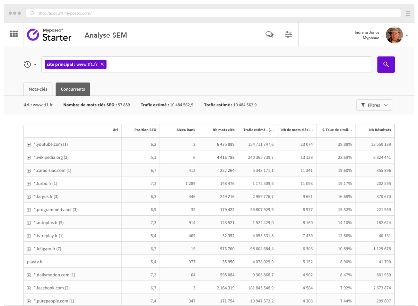Sort by Position SEO column
This screenshot has width=418, height=306.
pos(145,130)
